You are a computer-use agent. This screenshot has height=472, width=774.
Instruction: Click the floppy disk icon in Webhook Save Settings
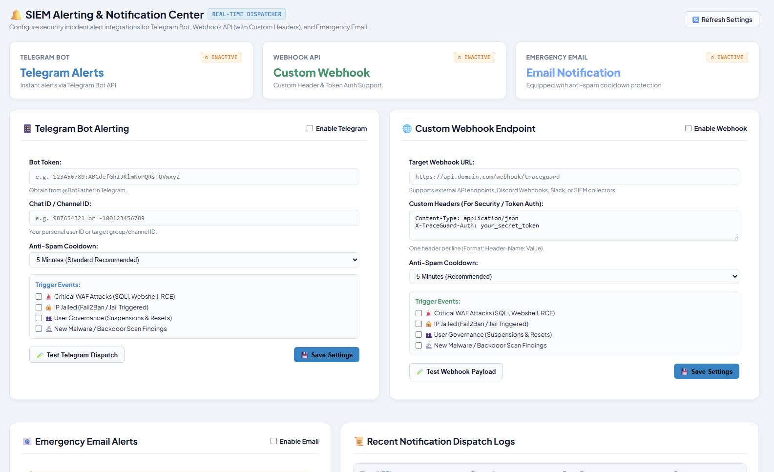coord(684,371)
